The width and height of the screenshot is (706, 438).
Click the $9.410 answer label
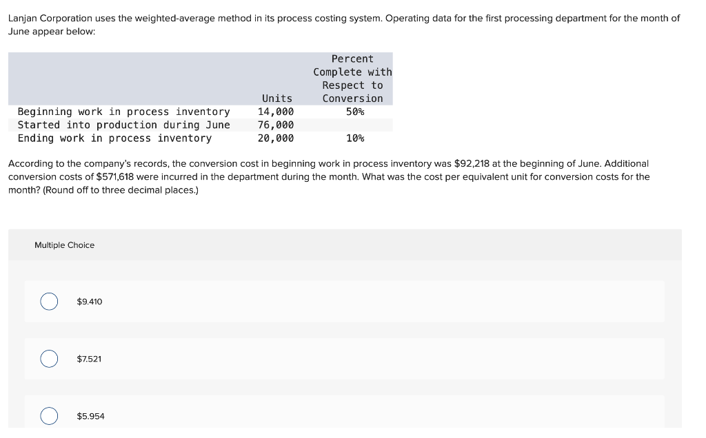(90, 301)
